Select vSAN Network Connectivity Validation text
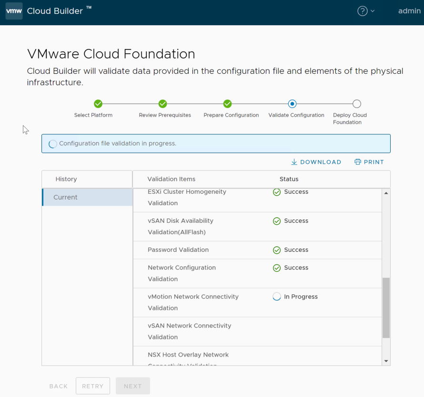Viewport: 424px width, 397px height. 189,331
